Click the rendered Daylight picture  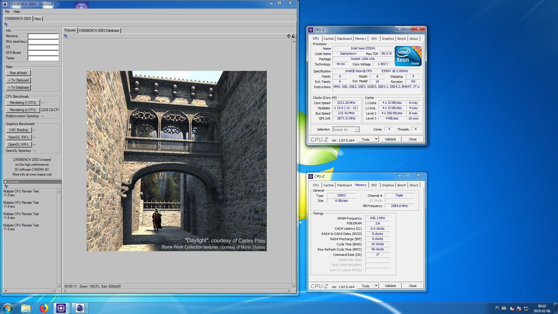tap(176, 161)
